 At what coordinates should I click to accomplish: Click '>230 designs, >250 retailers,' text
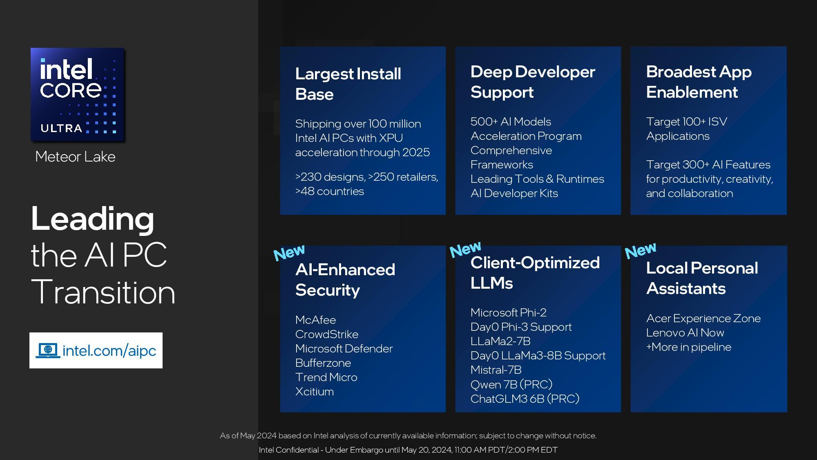point(367,177)
